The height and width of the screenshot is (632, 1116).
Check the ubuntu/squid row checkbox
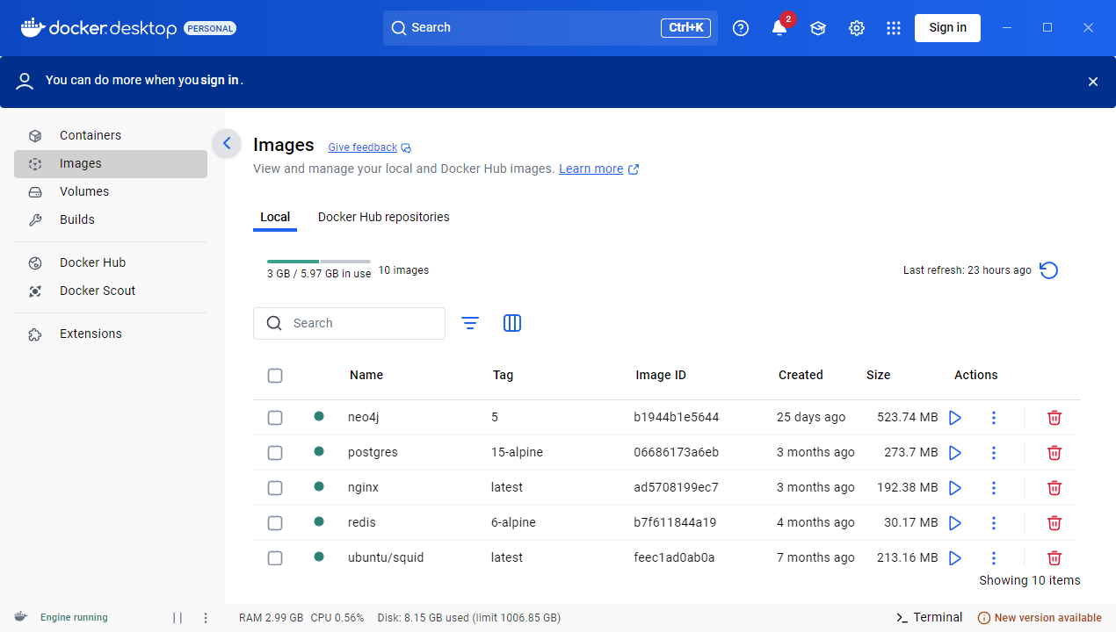coord(275,558)
